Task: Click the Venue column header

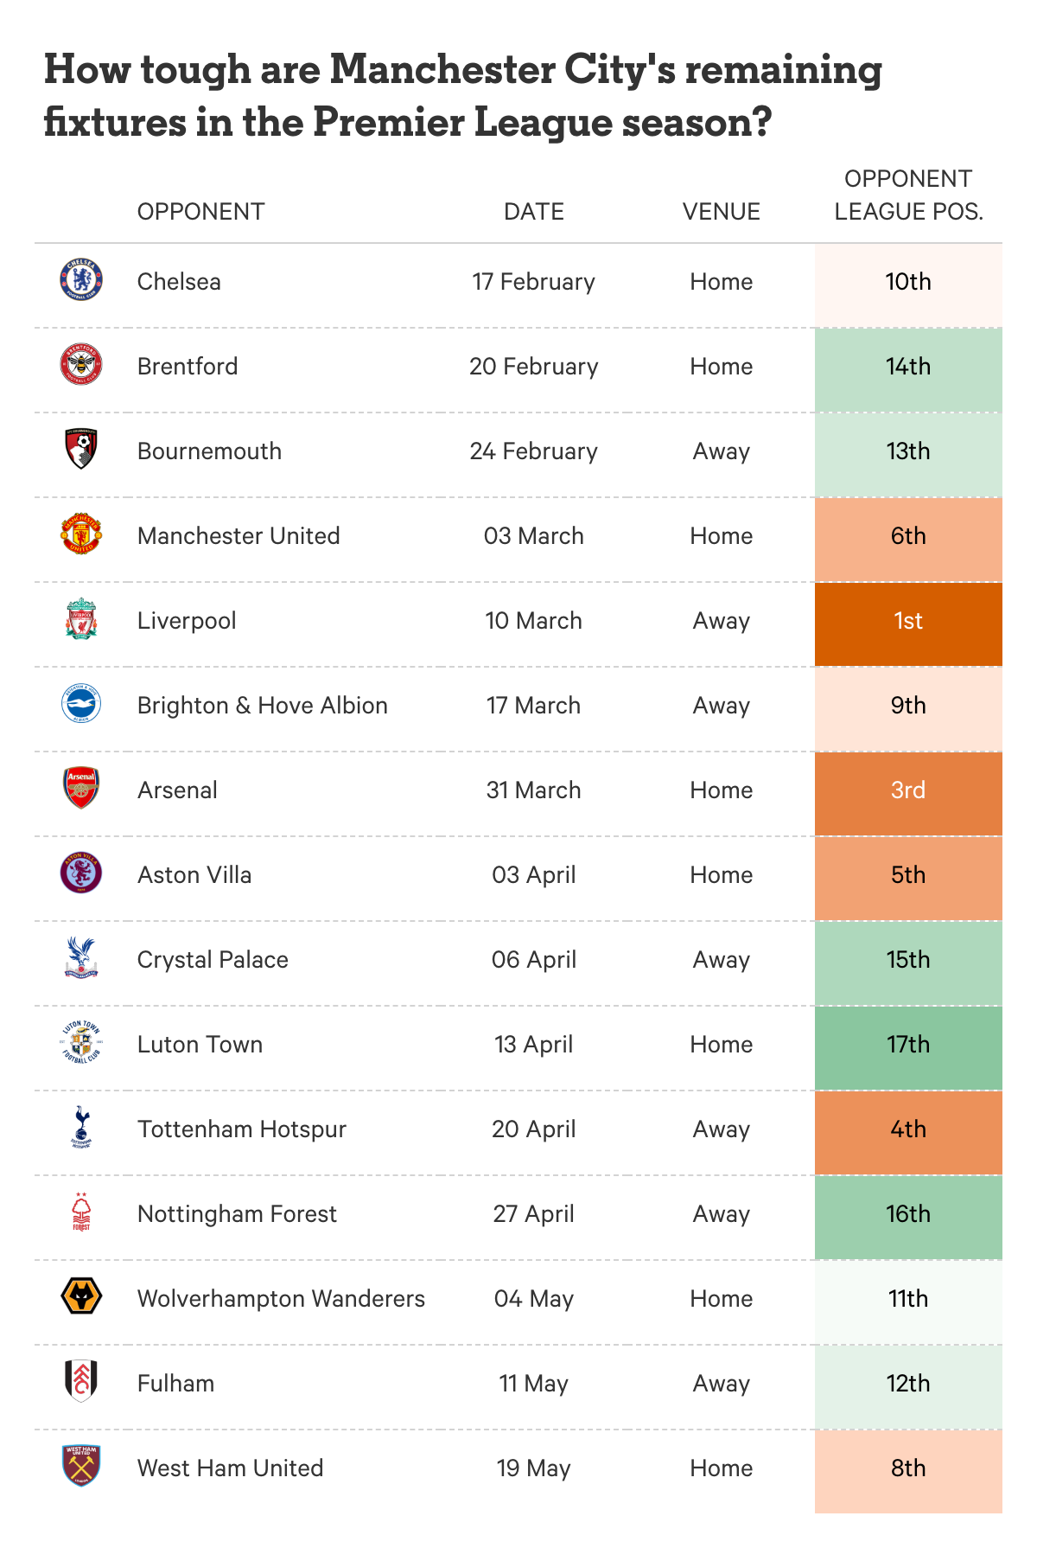Action: [x=722, y=212]
